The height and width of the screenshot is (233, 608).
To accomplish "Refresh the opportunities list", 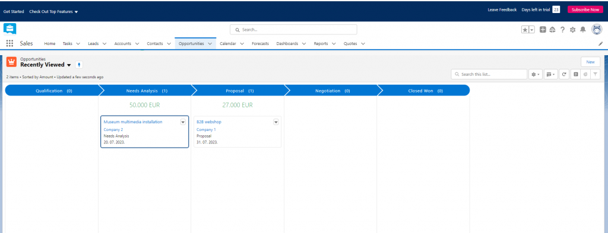I will [x=564, y=74].
